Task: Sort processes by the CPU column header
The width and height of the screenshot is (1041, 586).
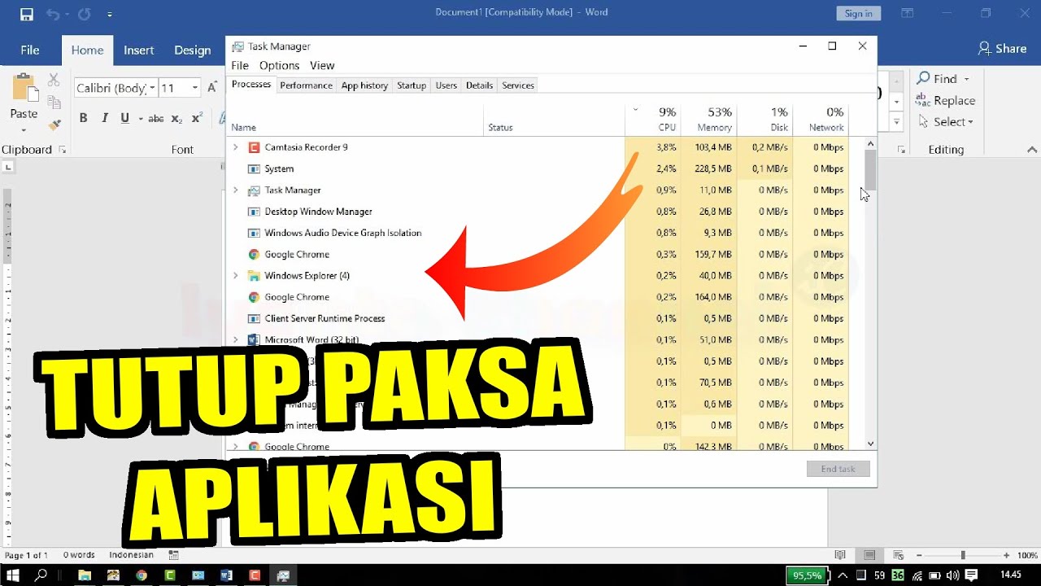Action: coord(652,119)
